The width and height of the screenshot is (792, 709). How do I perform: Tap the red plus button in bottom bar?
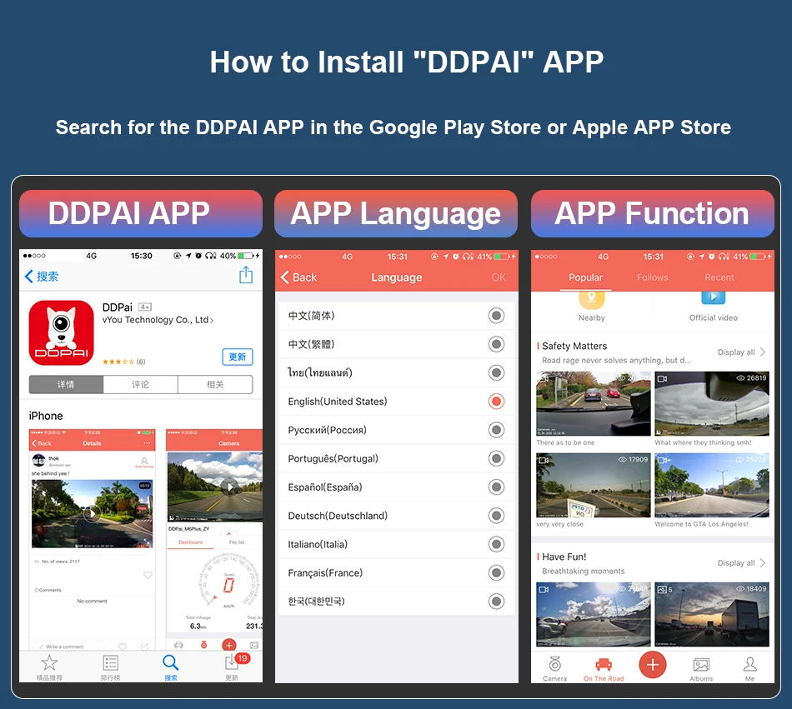652,665
